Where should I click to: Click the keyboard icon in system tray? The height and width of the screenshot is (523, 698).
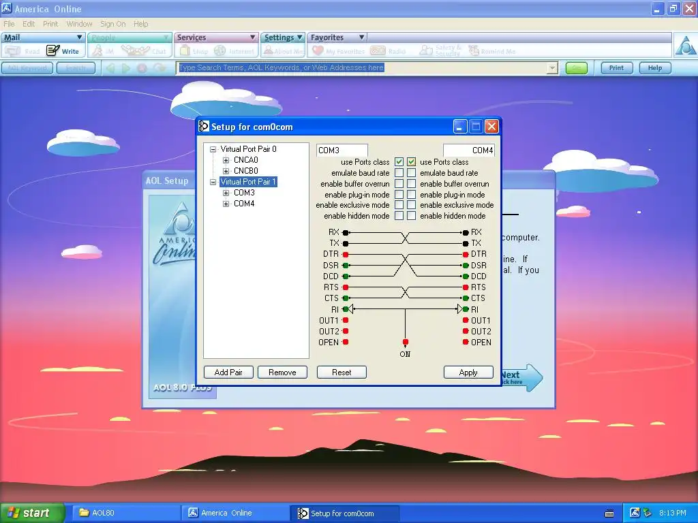(609, 513)
